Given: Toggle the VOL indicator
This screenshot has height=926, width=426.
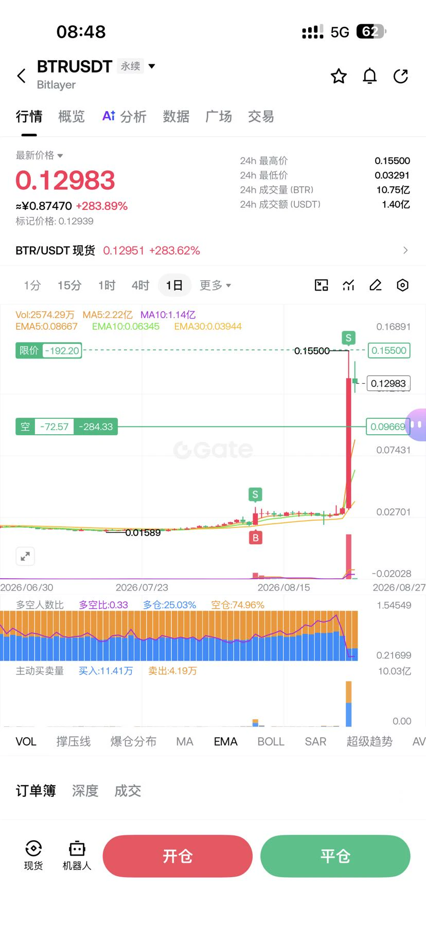Looking at the screenshot, I should click(26, 741).
